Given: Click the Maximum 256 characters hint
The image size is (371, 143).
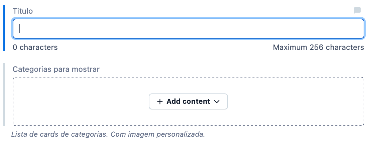Looking at the screenshot, I should point(318,47).
